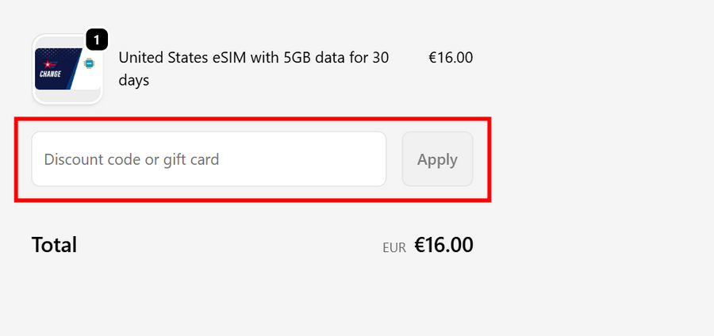This screenshot has height=336, width=714.
Task: Open the eSIM product thumbnail image
Action: [x=67, y=70]
